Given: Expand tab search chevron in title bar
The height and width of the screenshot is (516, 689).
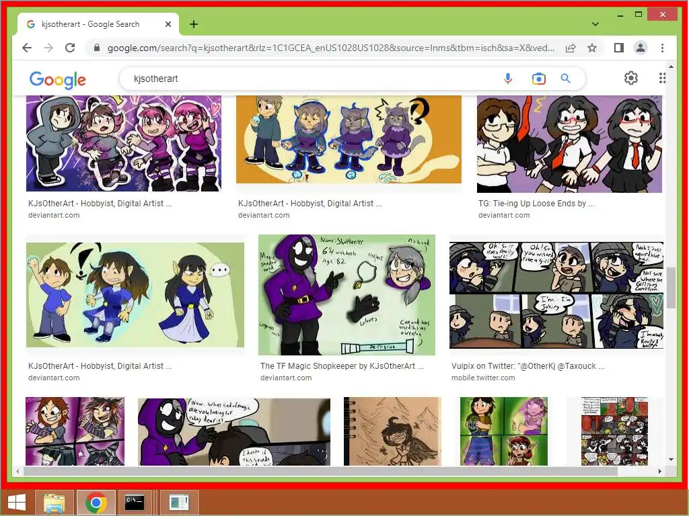Looking at the screenshot, I should coord(595,24).
